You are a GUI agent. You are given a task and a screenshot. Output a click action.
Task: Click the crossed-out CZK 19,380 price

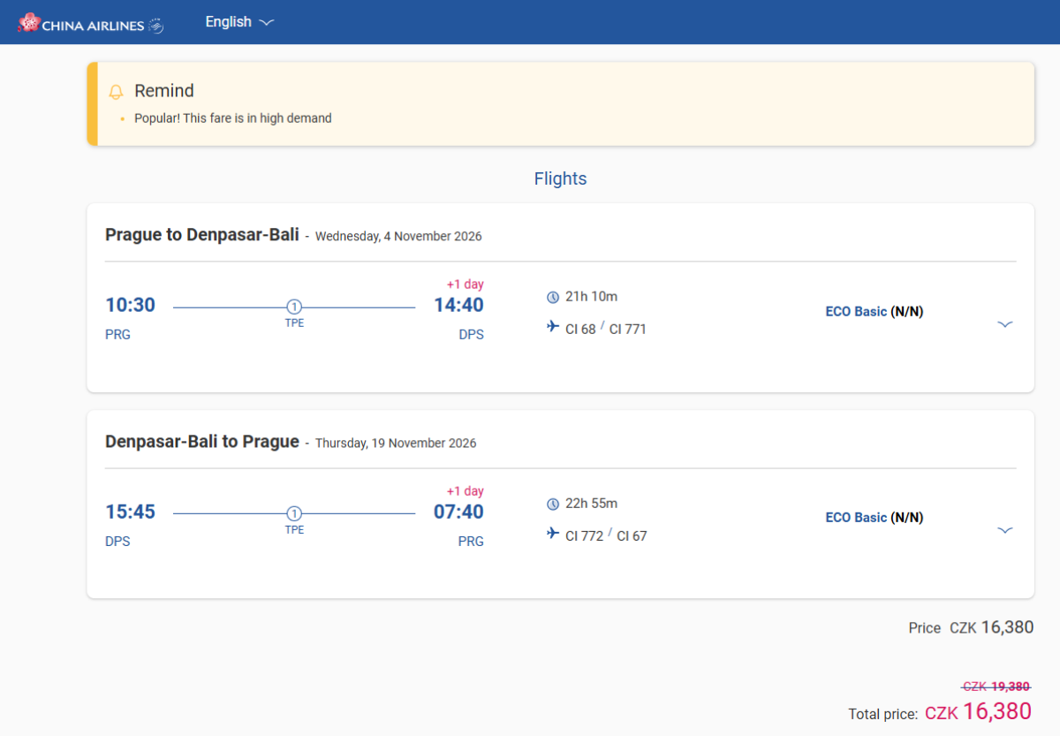pyautogui.click(x=996, y=687)
